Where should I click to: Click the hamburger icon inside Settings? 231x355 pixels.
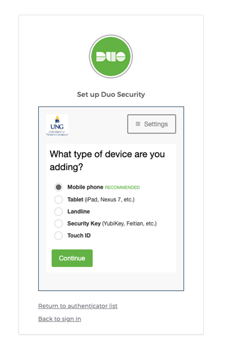coord(138,124)
